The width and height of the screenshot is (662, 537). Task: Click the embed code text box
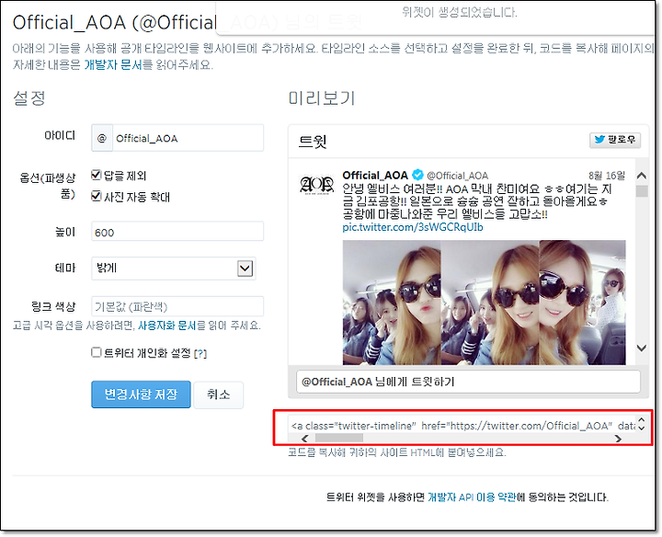[462, 425]
